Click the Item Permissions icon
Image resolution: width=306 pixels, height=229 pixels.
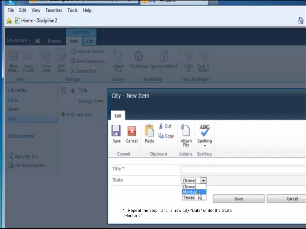[90, 61]
